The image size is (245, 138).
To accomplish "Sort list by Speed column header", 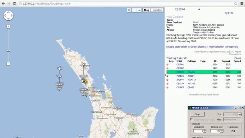I will coord(237,61).
